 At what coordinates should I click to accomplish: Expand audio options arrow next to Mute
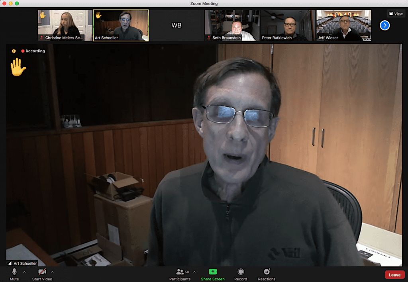24,272
